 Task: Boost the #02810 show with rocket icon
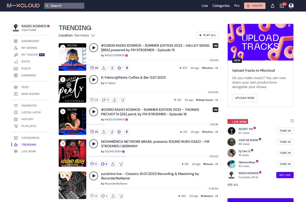click(x=127, y=132)
